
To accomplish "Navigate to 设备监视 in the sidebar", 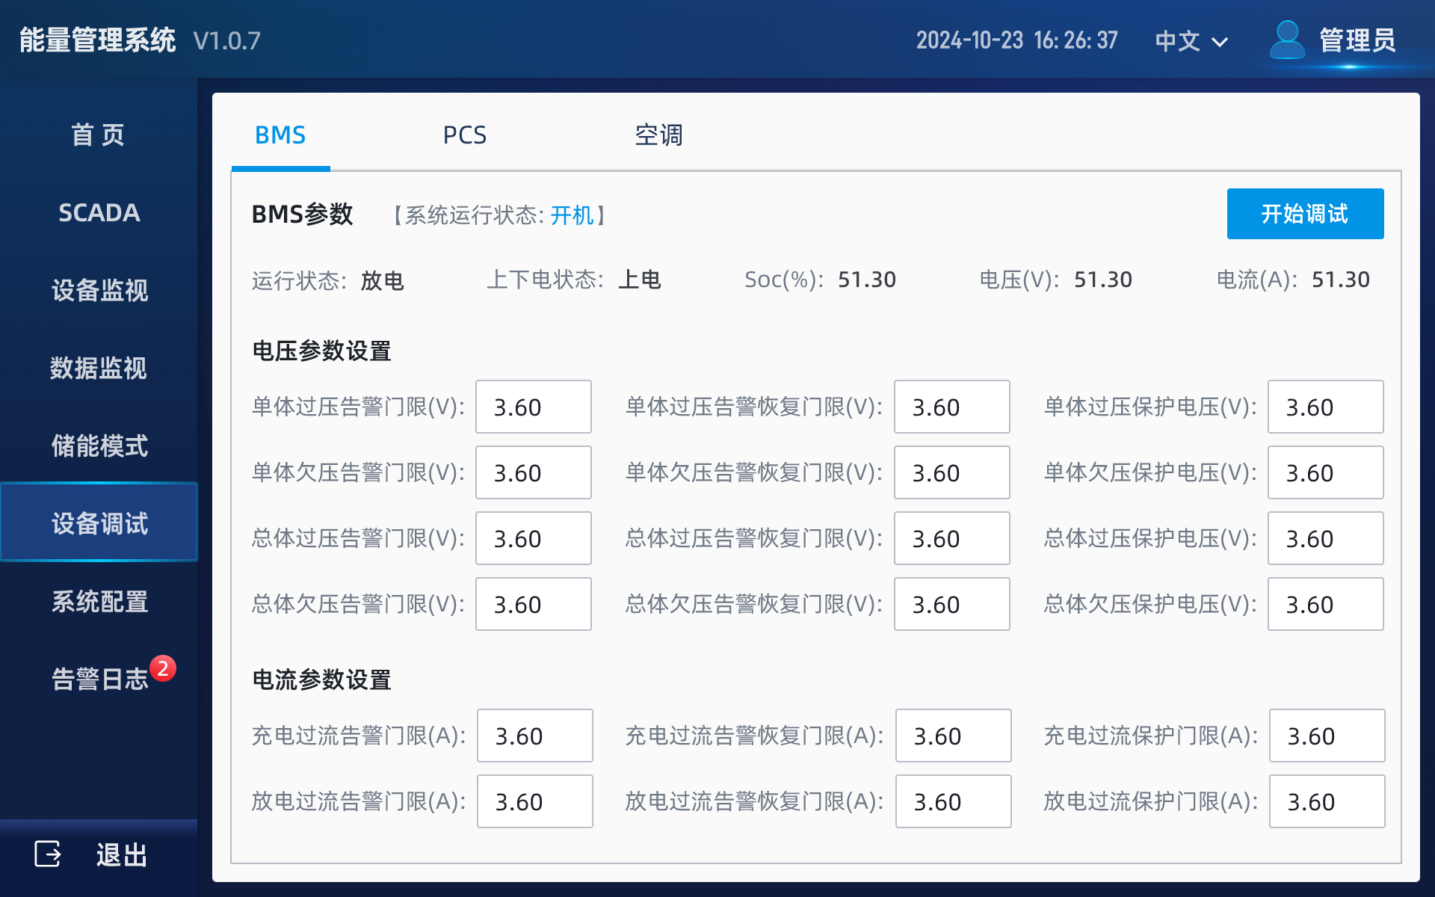I will pyautogui.click(x=98, y=292).
